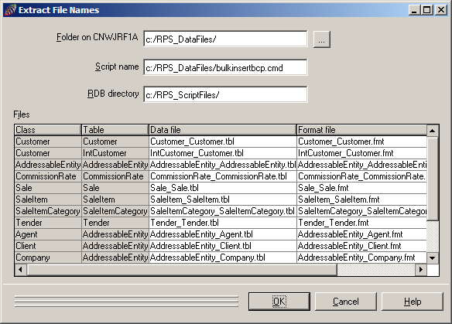Select the Customer_Customer.fmt format file cell

361,142
